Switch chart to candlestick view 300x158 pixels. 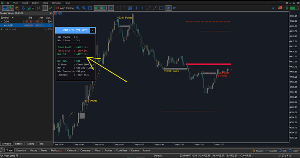[x=45, y=8]
